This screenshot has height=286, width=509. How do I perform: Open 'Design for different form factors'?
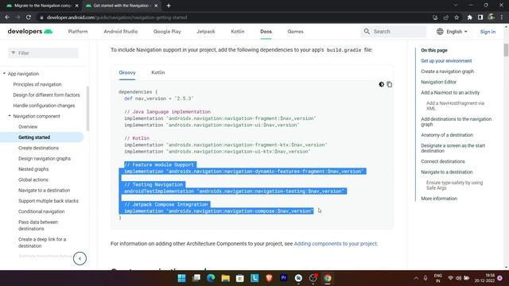(x=46, y=95)
